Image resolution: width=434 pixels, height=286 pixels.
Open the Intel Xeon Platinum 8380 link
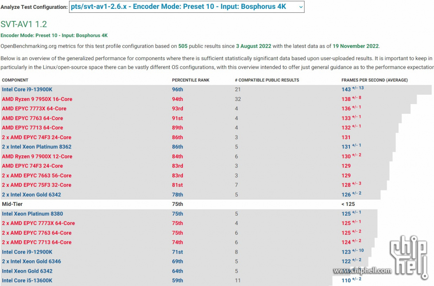pos(32,213)
